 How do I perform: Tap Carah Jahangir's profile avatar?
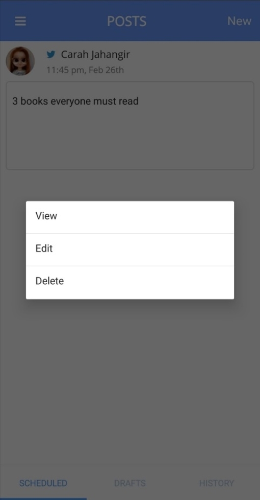[20, 61]
